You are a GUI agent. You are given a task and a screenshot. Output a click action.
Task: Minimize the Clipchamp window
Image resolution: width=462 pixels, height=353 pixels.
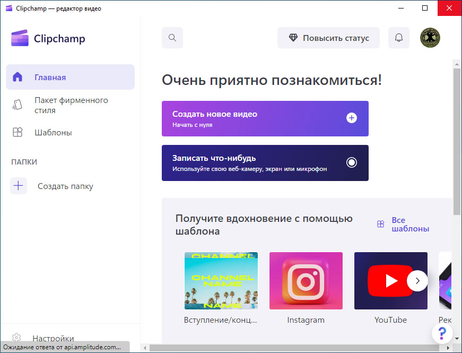(401, 8)
